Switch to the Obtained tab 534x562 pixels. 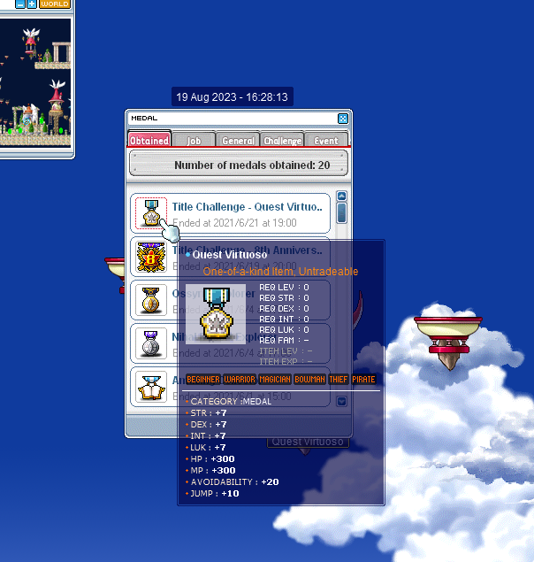click(149, 140)
